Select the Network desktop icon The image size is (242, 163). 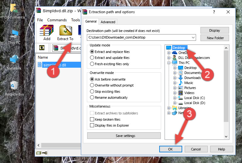coord(14,59)
